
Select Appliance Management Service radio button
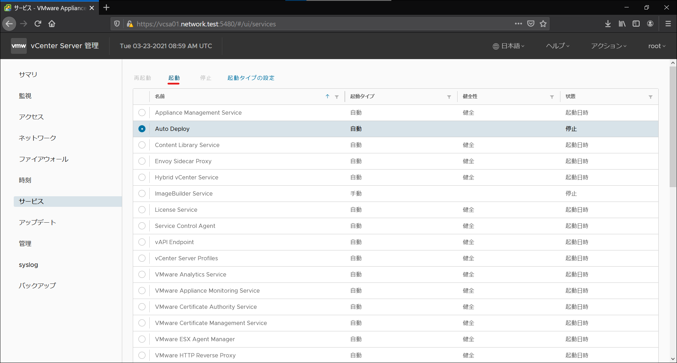click(142, 113)
